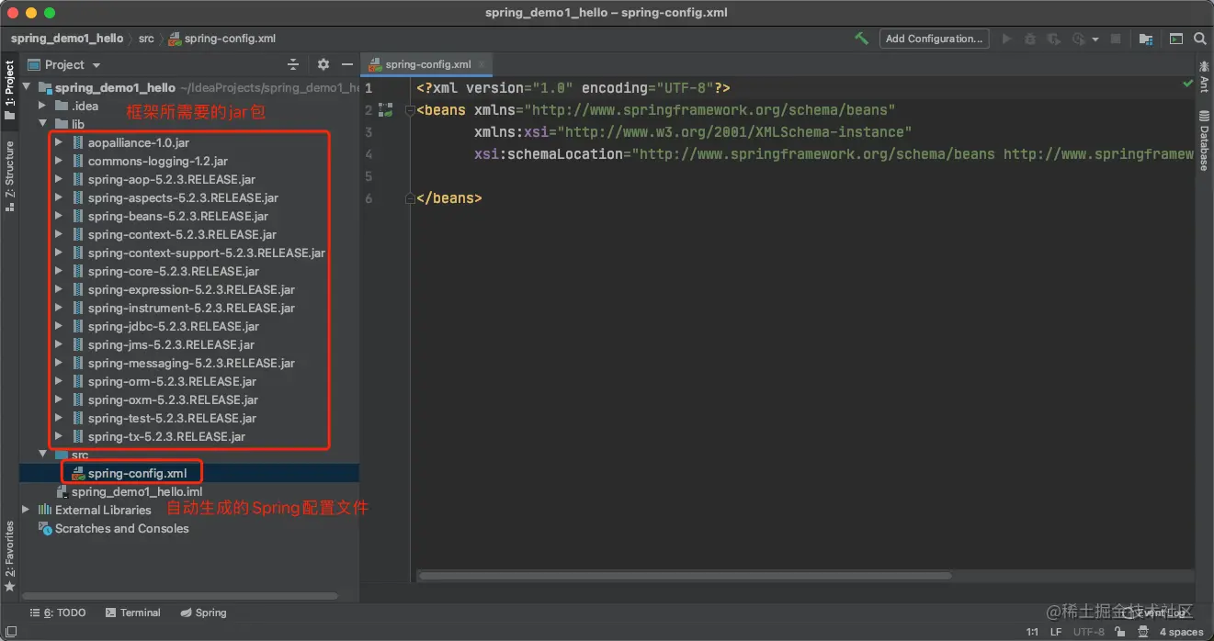The height and width of the screenshot is (641, 1214).
Task: Click spring-config.xml breadcrumb in navigation bar
Action: click(x=221, y=39)
